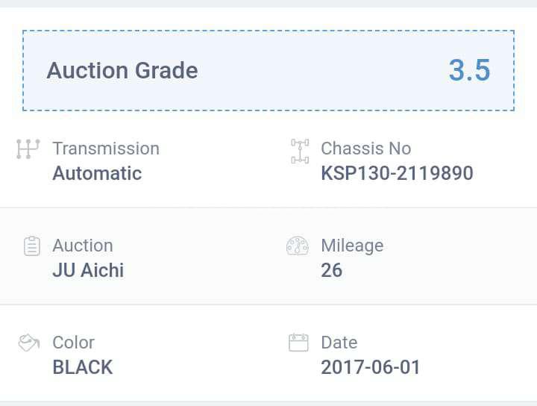Click the mileage speedometer icon
The image size is (537, 406).
pos(298,246)
